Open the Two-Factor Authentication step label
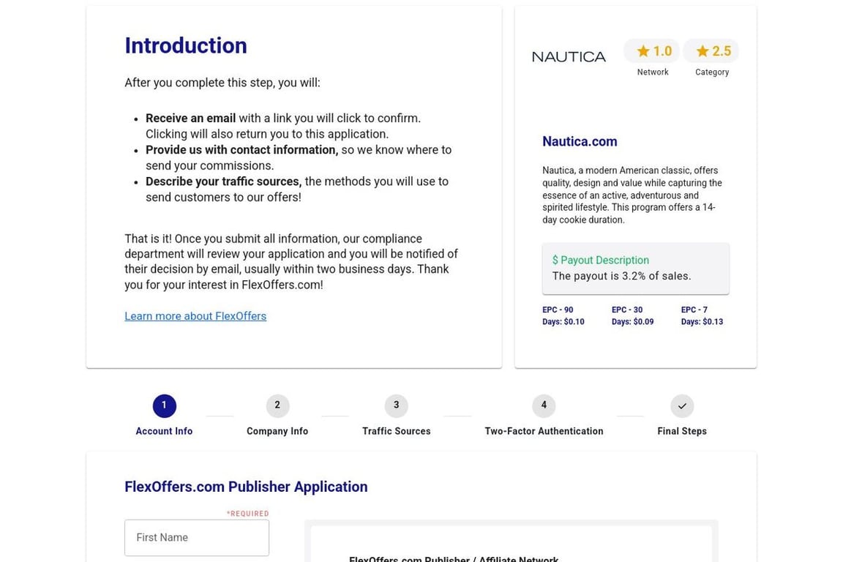The image size is (843, 562). (x=544, y=431)
